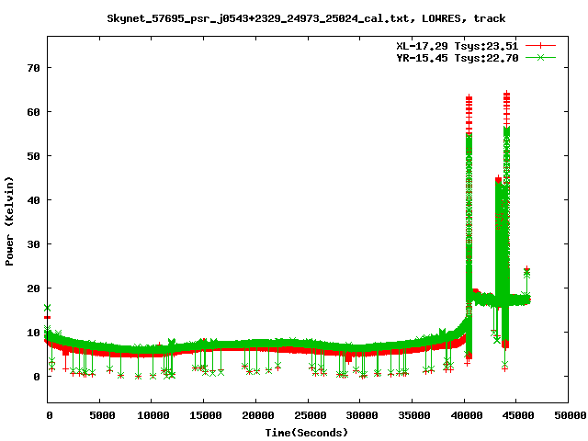Click the isolated green cross near 15 Kelvin at time zero
Viewport: 588px width, 441px height.
[x=47, y=308]
